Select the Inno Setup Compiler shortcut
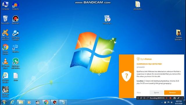186x105 pixels. click(15, 35)
